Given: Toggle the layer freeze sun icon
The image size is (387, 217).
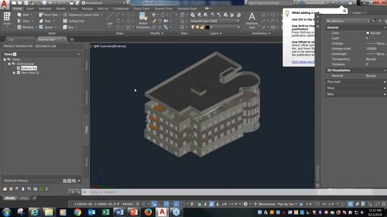Looking at the screenshot, I should click(198, 27).
